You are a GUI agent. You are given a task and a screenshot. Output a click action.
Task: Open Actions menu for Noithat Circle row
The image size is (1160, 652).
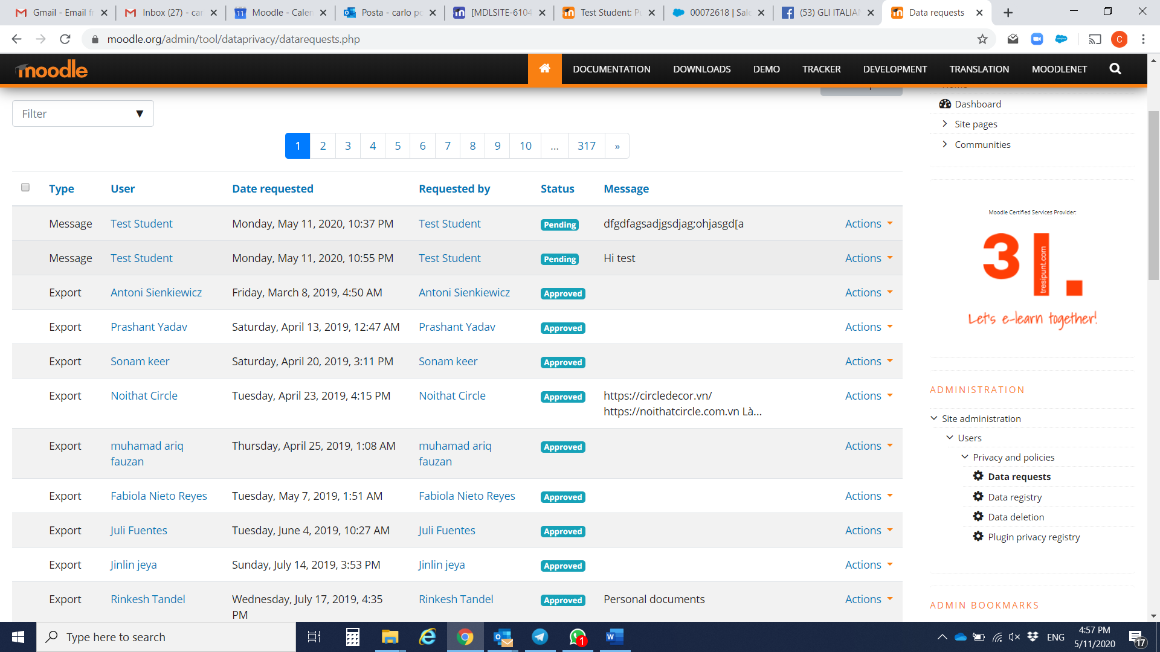[869, 395]
